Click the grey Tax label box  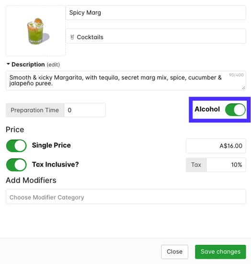pyautogui.click(x=196, y=165)
